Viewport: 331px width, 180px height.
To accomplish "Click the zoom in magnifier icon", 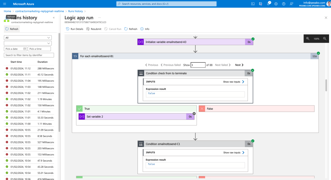I will [x=308, y=38].
